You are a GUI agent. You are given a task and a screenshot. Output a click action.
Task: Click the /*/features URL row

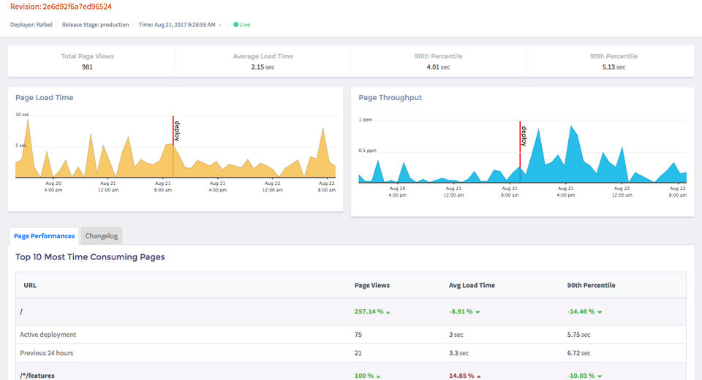click(37, 376)
